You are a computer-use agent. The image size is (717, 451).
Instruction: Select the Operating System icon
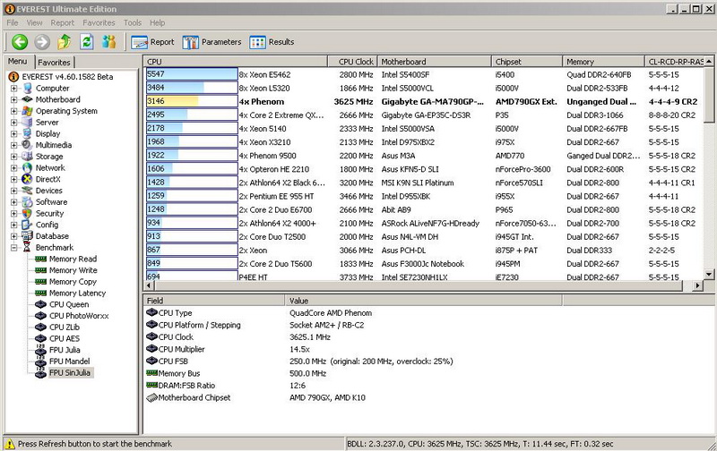(x=28, y=111)
